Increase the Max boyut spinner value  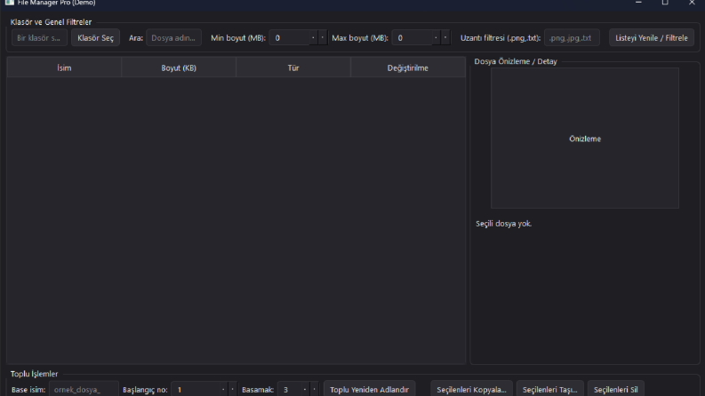pos(437,37)
